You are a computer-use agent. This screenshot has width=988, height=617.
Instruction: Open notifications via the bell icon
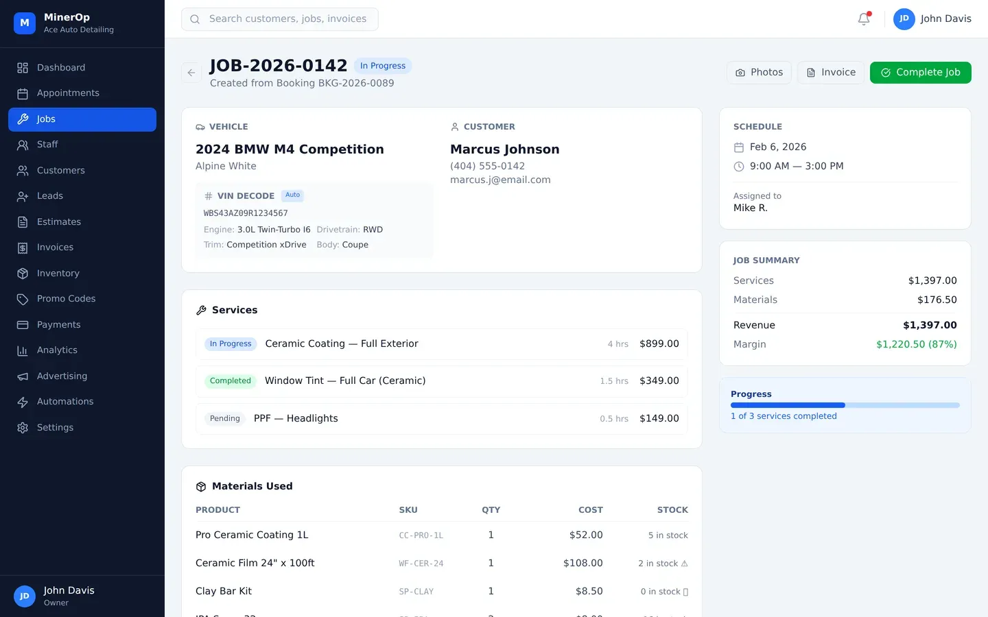pos(863,19)
